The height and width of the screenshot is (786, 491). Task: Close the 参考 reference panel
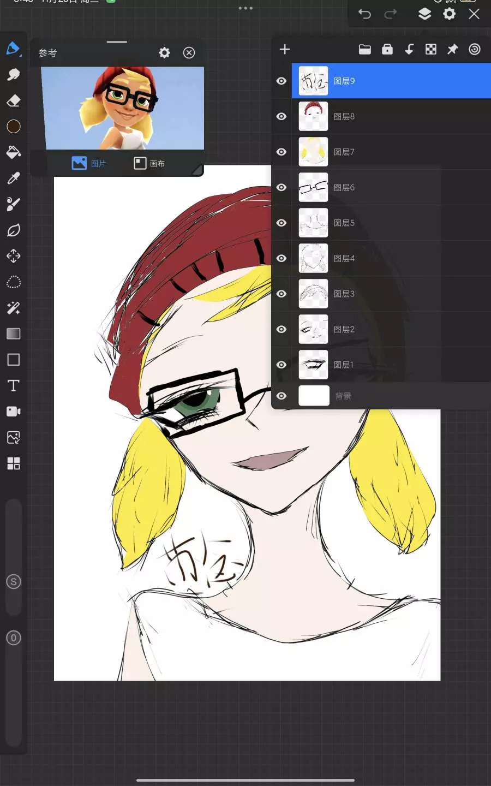(189, 52)
